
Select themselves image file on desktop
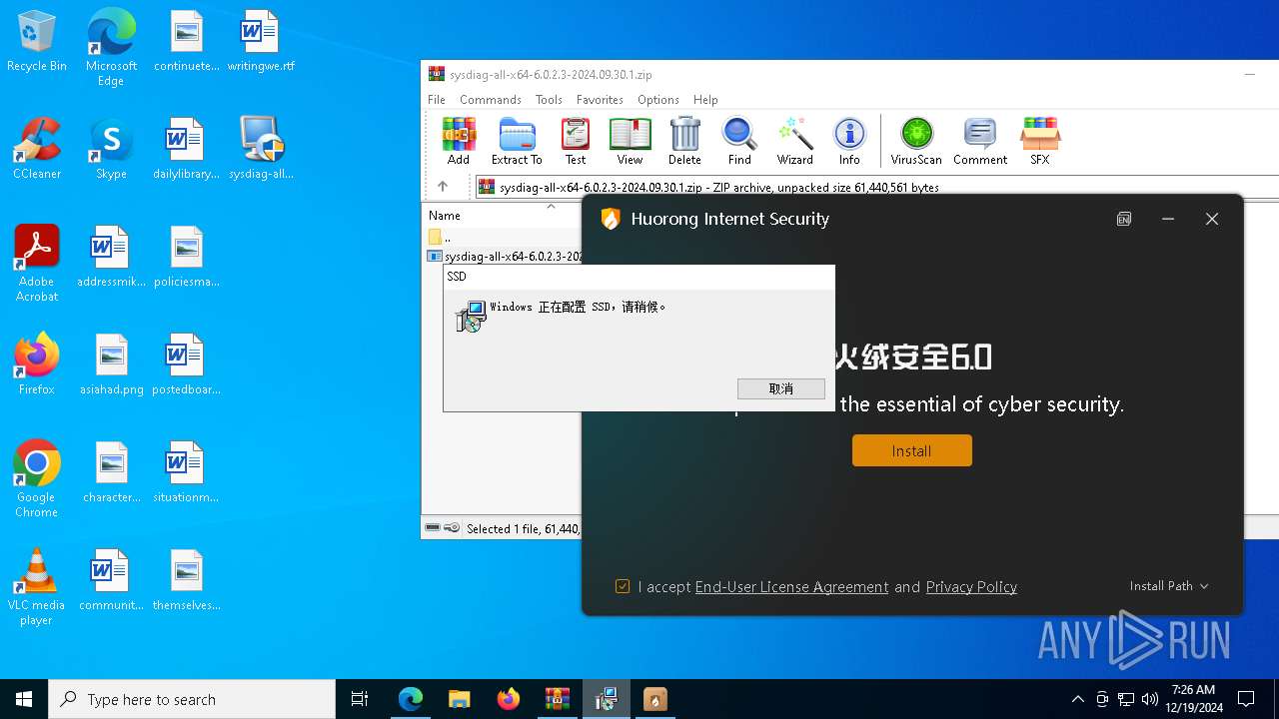[186, 580]
